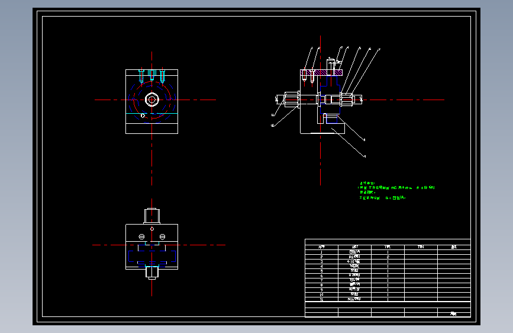Click the quantity value 2 in parts list
Viewport: 513px width, 333px height.
[x=388, y=257]
